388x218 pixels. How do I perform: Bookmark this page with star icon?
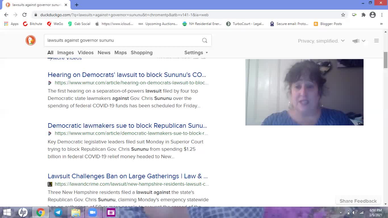[343, 15]
